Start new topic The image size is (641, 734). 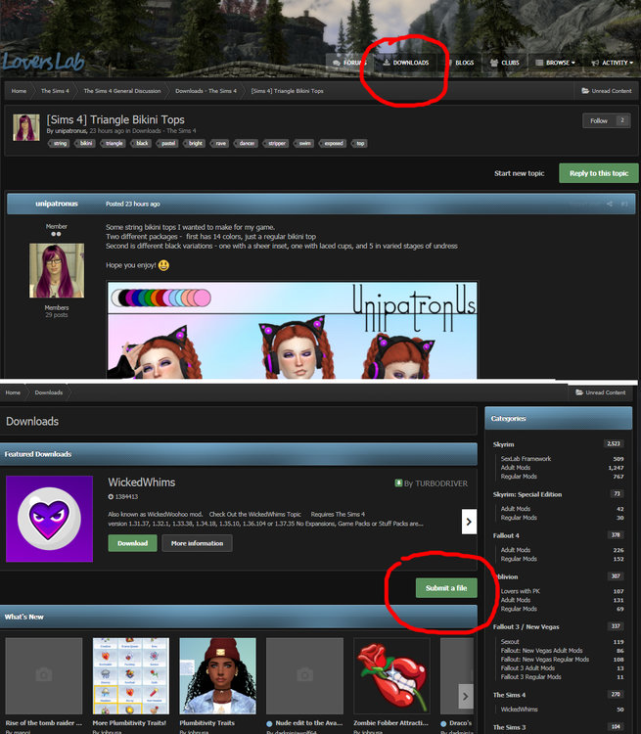coord(520,173)
